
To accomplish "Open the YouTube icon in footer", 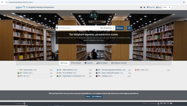I will (171, 103).
